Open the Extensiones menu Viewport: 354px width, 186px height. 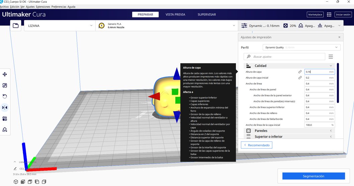[x=43, y=7]
